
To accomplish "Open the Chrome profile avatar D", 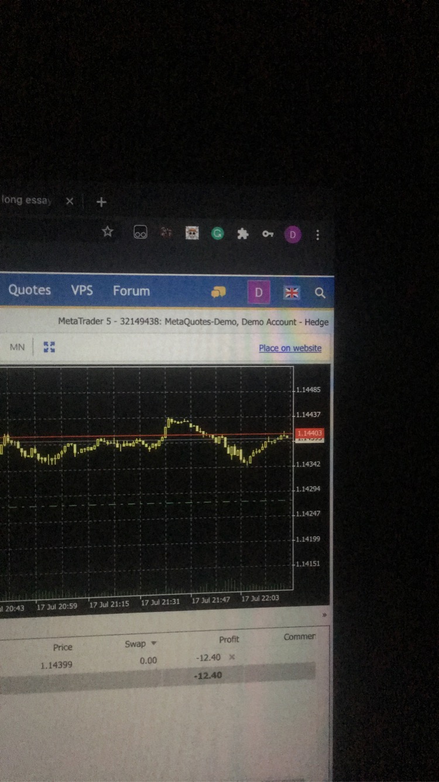I will (293, 235).
